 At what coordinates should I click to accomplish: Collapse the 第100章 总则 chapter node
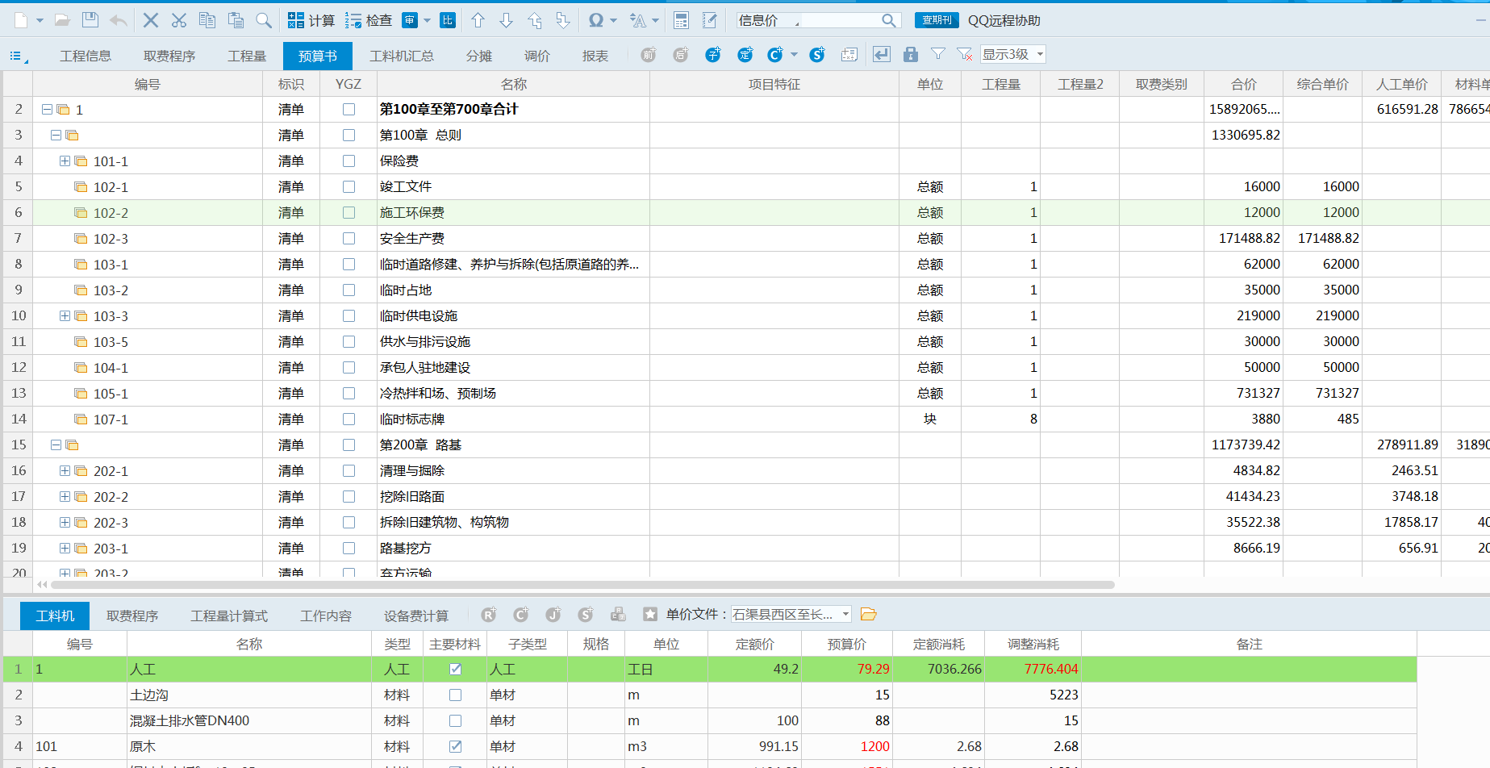[56, 136]
